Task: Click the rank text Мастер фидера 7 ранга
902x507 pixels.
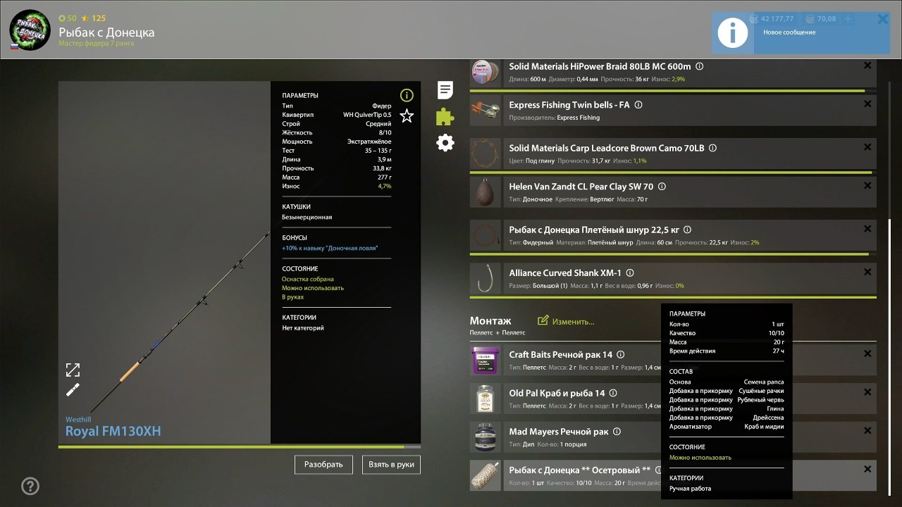Action: (97, 44)
